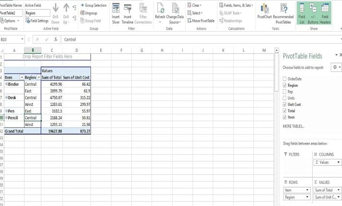Viewport: 342px width, 206px height.
Task: Click the cancel X icon in formula bar
Action: (37, 39)
